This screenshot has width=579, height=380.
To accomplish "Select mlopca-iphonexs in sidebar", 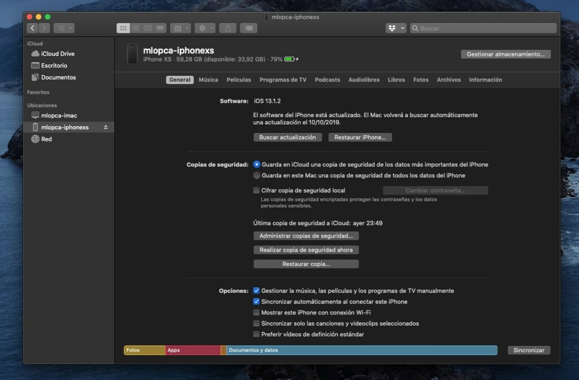I will (x=68, y=127).
